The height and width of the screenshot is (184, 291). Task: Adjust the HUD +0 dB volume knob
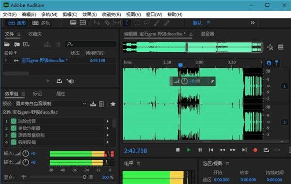point(184,81)
